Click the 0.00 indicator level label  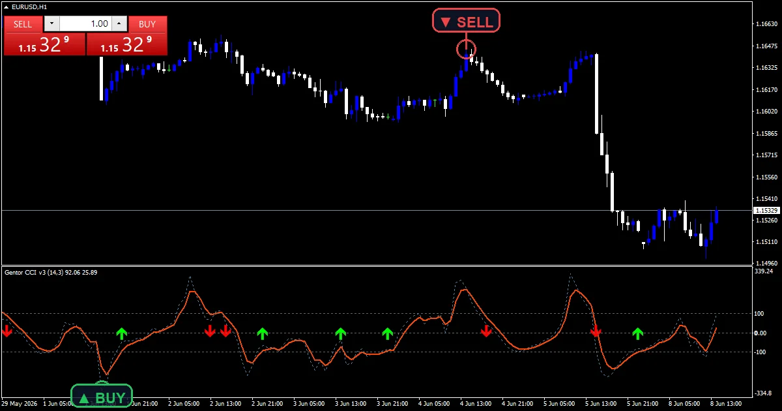coord(760,333)
